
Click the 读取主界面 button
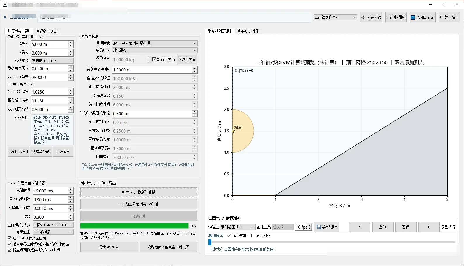click(187, 60)
